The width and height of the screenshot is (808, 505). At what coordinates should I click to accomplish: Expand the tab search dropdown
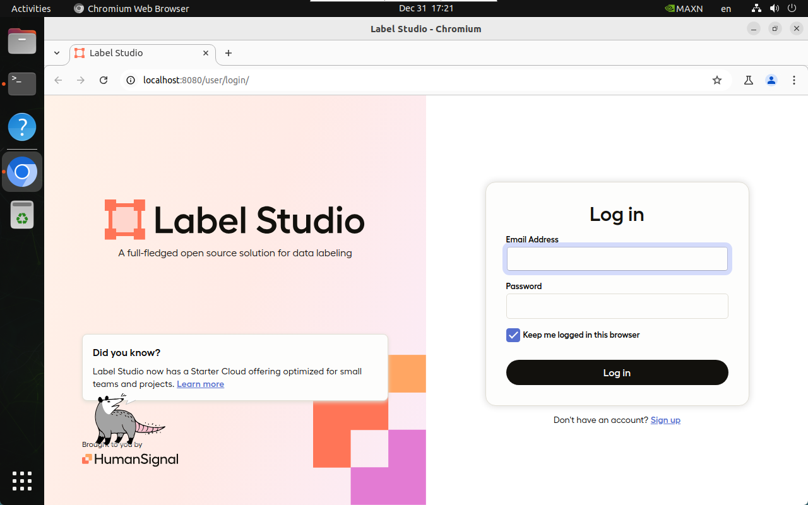point(57,53)
